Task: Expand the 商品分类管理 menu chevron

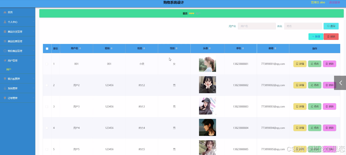Action: (x=33, y=32)
